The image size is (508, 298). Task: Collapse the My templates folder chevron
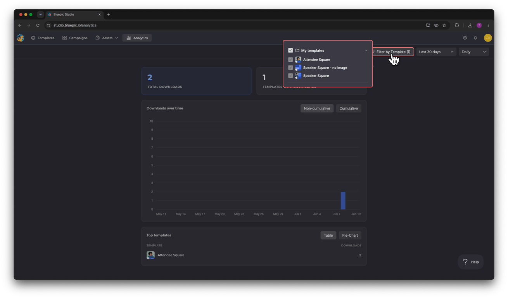[x=366, y=50]
